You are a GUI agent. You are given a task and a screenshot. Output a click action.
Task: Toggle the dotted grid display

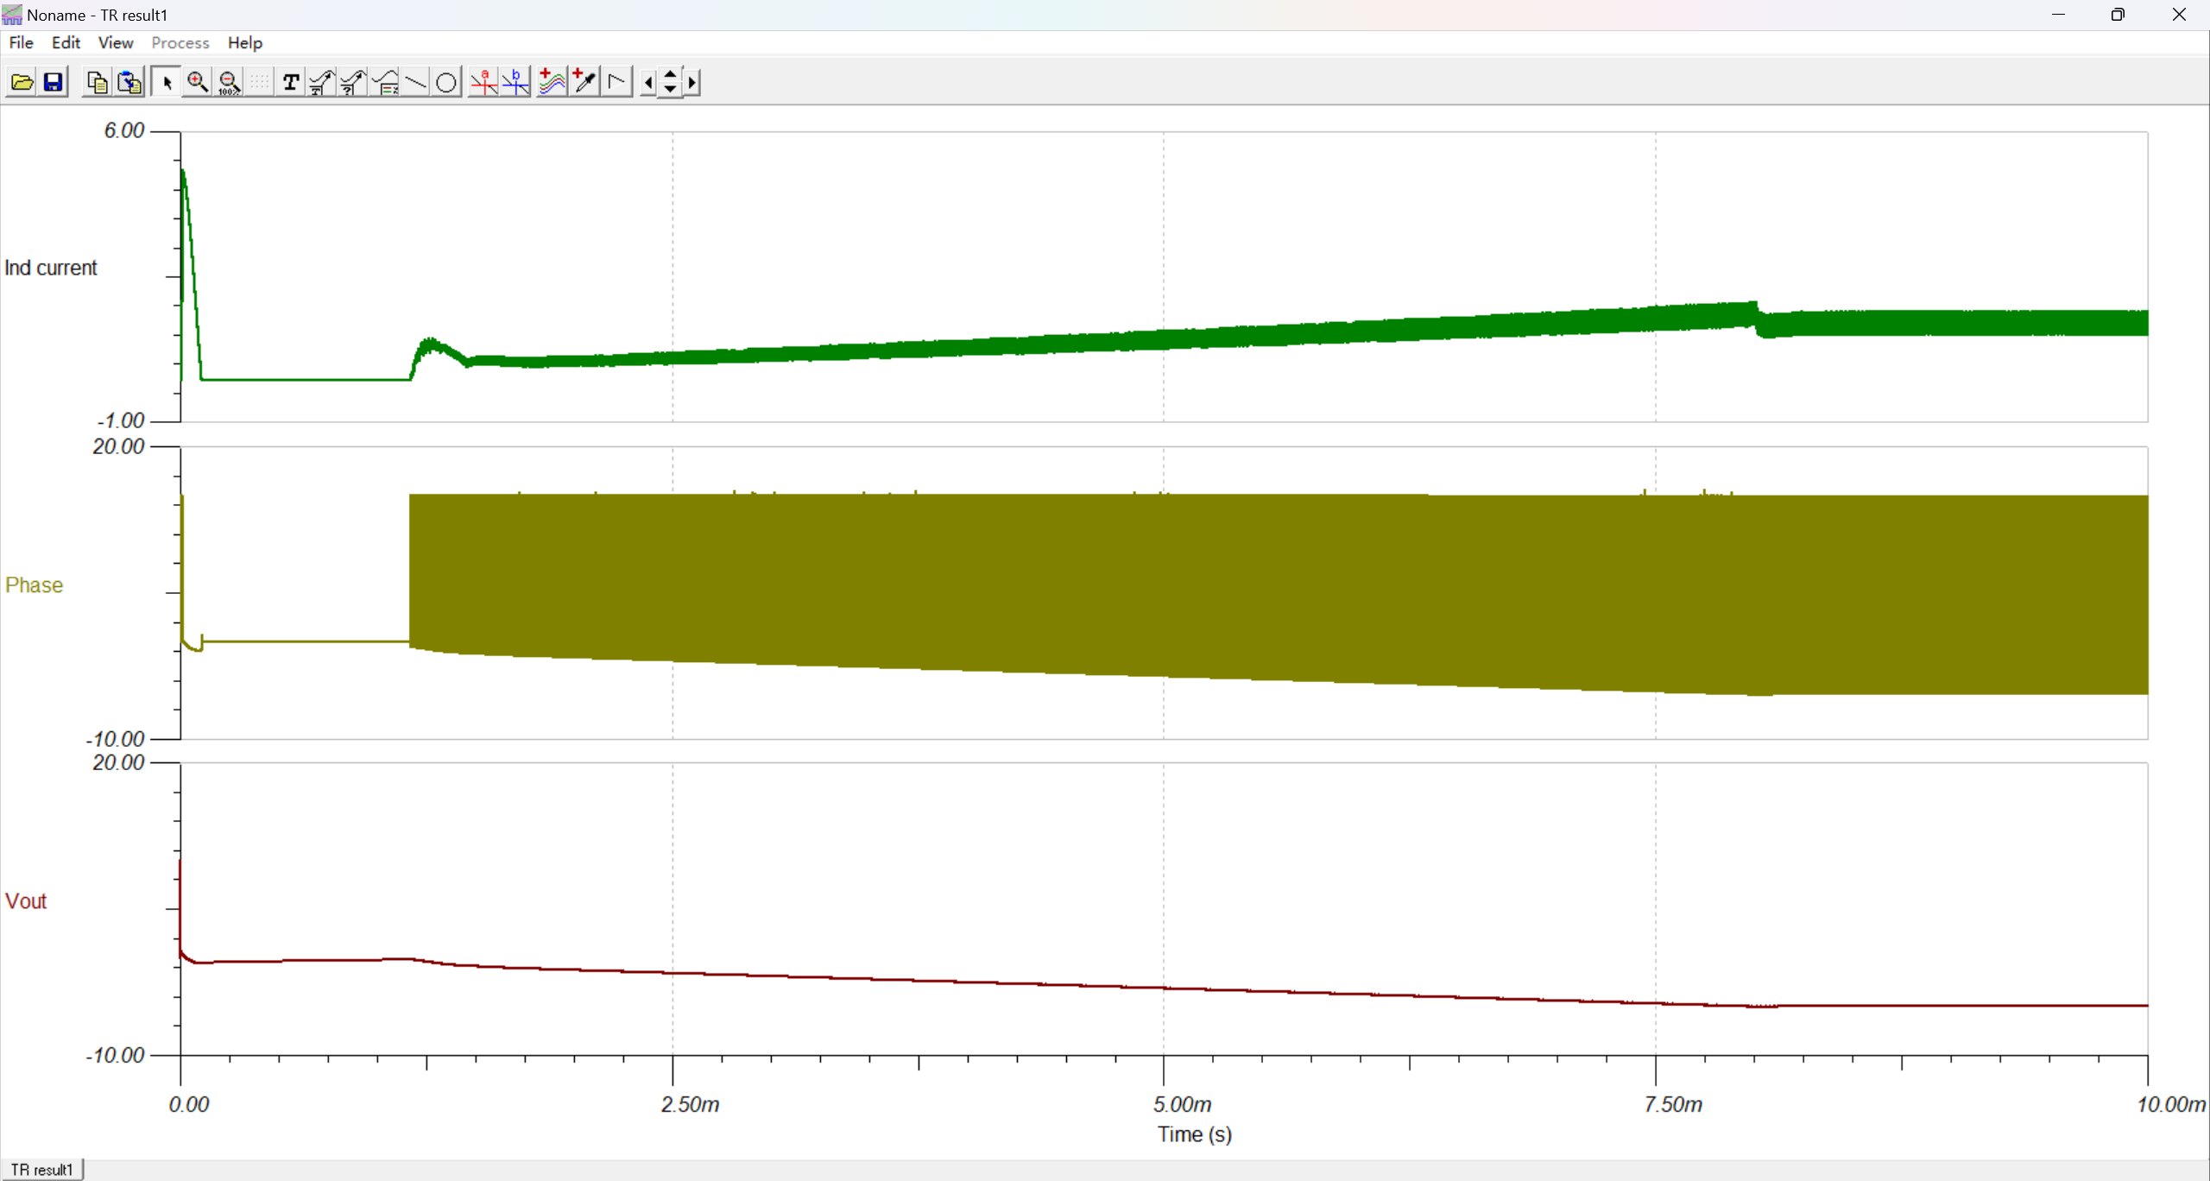point(260,82)
